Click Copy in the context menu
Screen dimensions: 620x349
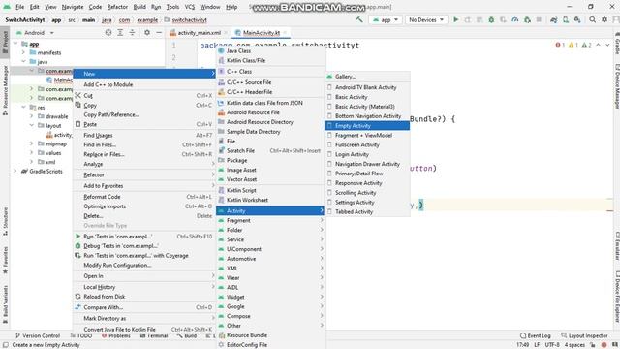(x=144, y=106)
